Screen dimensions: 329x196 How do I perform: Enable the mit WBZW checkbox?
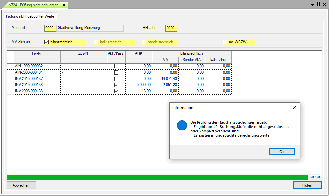225,42
